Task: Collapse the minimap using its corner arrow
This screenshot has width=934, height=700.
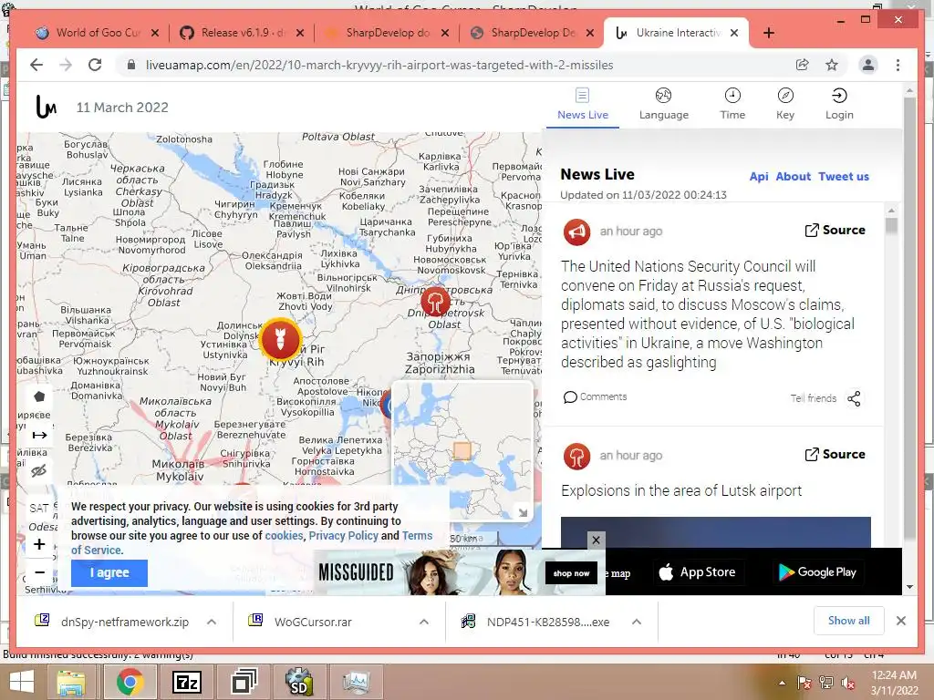Action: 523,512
